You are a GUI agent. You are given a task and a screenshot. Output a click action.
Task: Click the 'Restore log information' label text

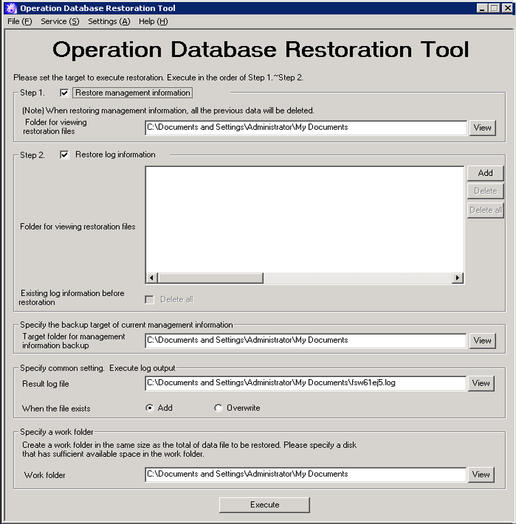tap(115, 155)
